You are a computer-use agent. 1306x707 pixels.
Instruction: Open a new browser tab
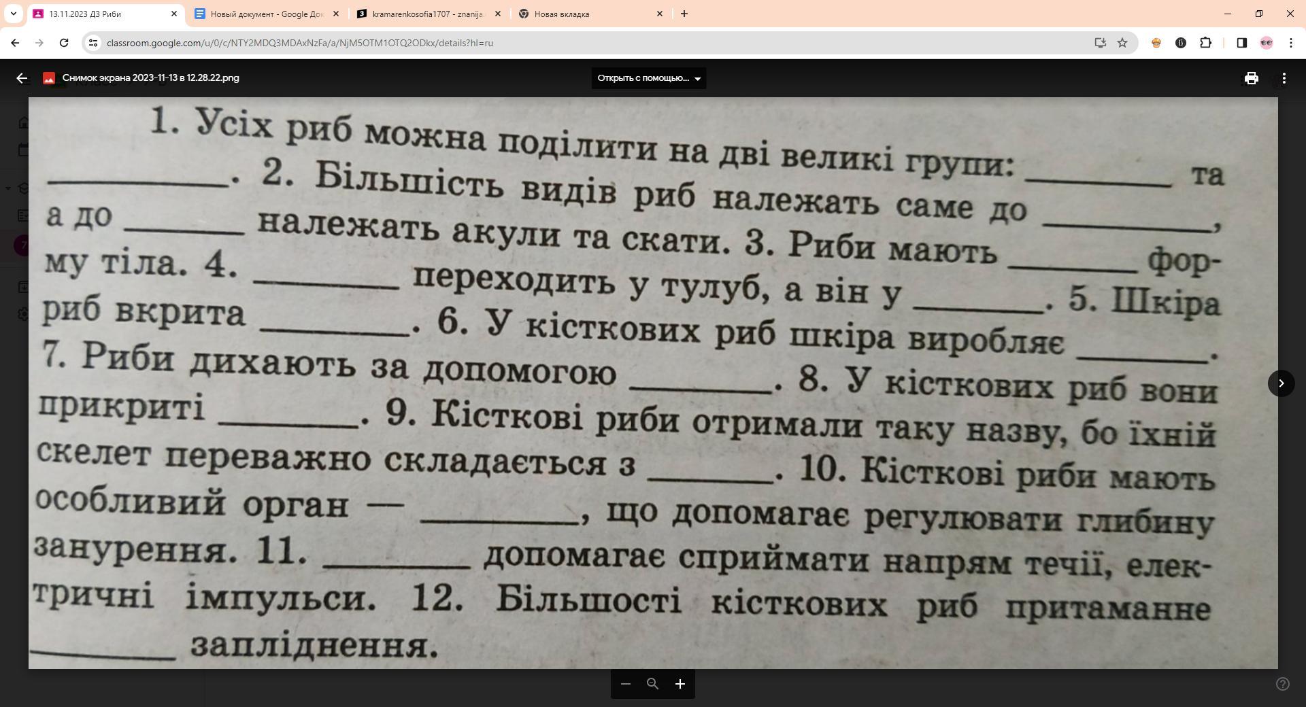tap(684, 14)
